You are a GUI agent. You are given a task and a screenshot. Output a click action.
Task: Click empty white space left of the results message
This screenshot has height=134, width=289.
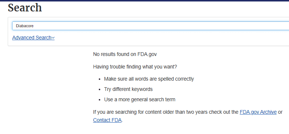[46, 83]
